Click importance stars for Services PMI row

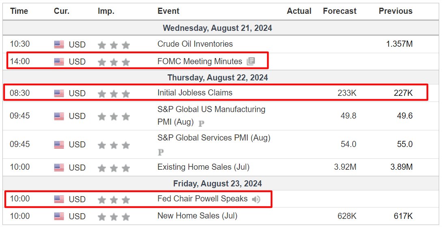click(x=114, y=145)
